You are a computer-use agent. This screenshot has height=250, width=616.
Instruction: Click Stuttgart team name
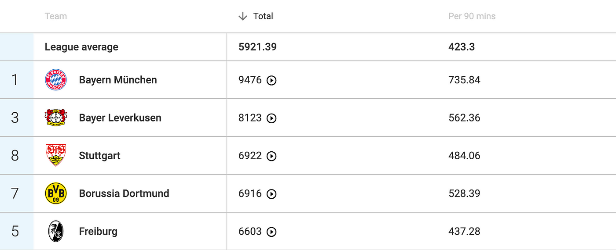pyautogui.click(x=100, y=155)
